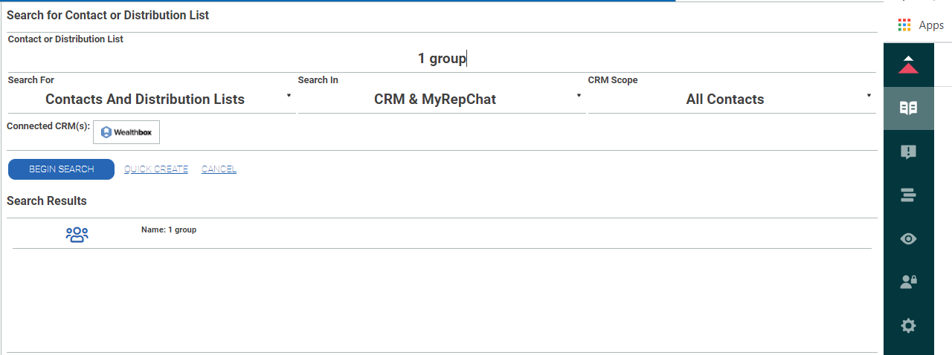Open the Apps grid shortcut
952x355 pixels.
tap(920, 25)
